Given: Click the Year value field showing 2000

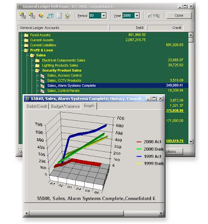Looking at the screenshot, I should pyautogui.click(x=128, y=16).
